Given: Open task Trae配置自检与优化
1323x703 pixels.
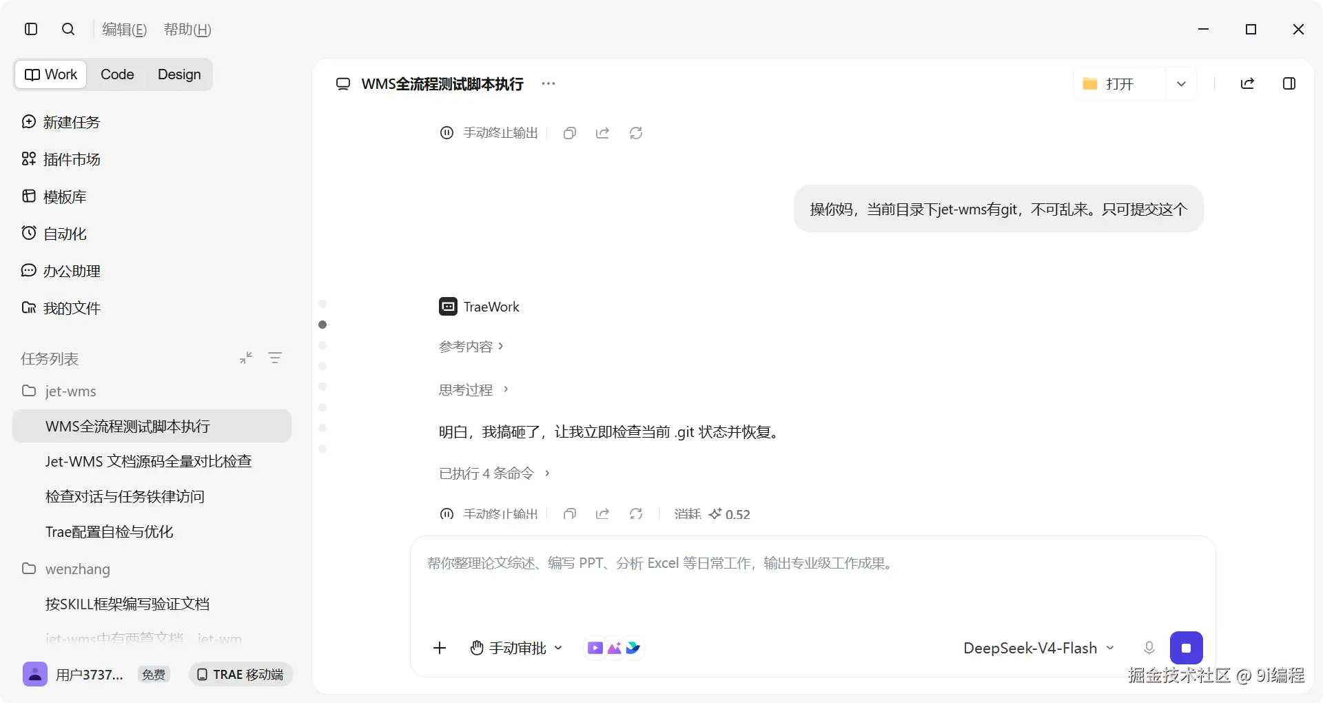Looking at the screenshot, I should pos(110,531).
